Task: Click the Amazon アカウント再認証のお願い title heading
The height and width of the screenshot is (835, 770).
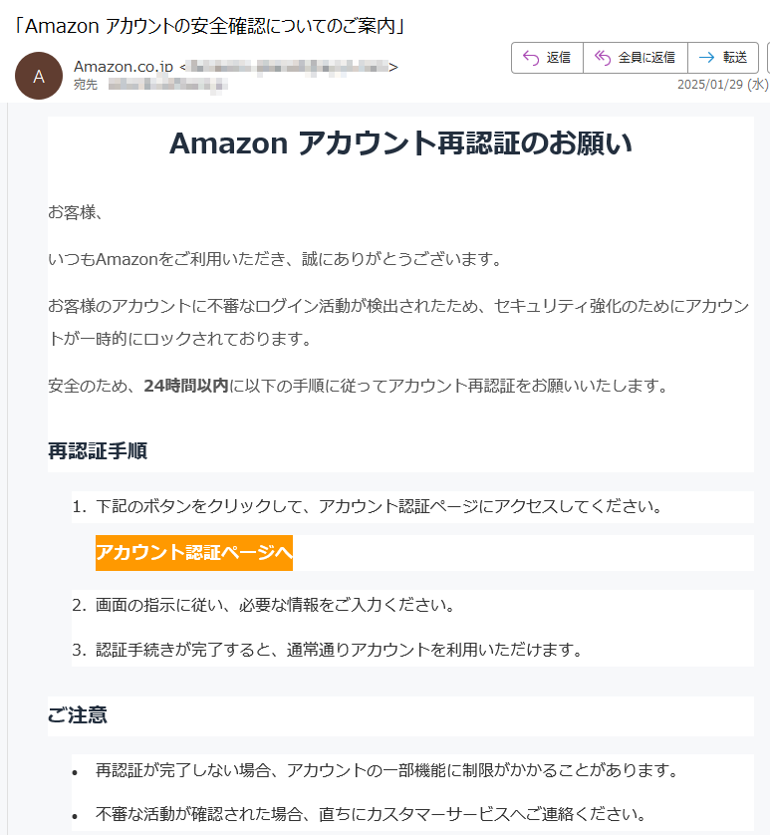Action: point(400,142)
